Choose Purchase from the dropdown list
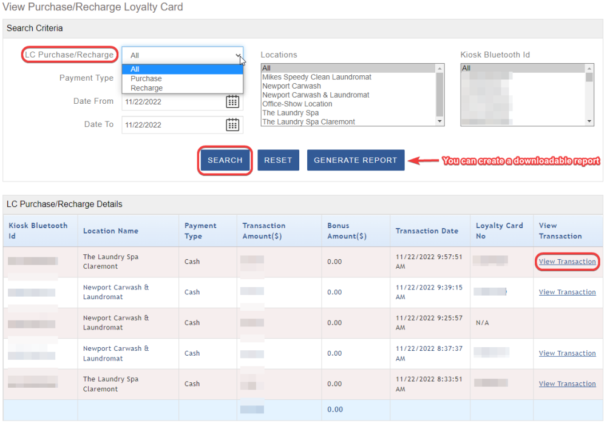 (182, 78)
